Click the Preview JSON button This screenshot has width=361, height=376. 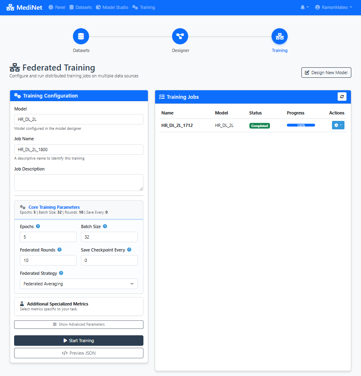coord(79,353)
